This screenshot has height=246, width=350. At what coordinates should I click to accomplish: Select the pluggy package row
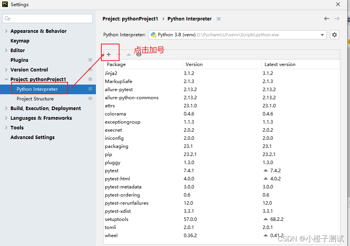pyautogui.click(x=222, y=163)
